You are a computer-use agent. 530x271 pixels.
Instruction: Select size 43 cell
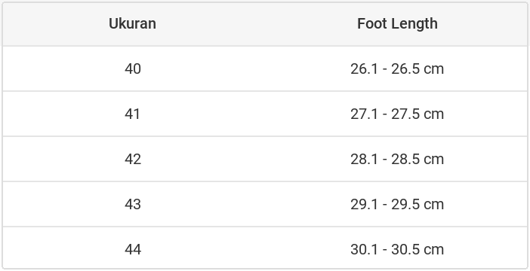tap(133, 204)
